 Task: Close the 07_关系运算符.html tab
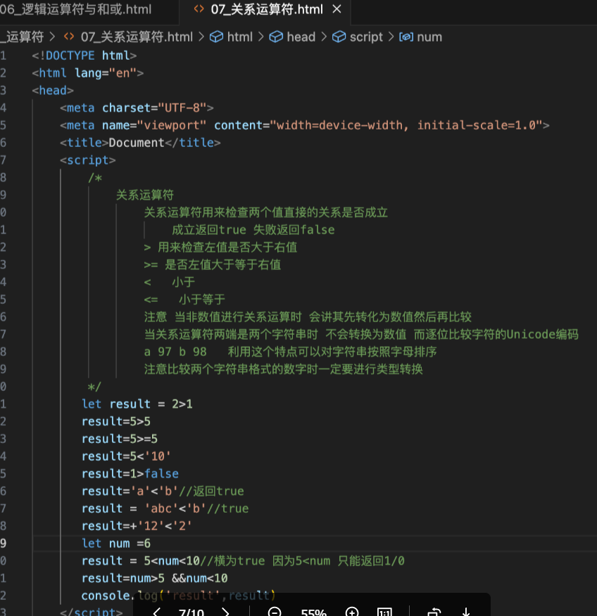(337, 8)
